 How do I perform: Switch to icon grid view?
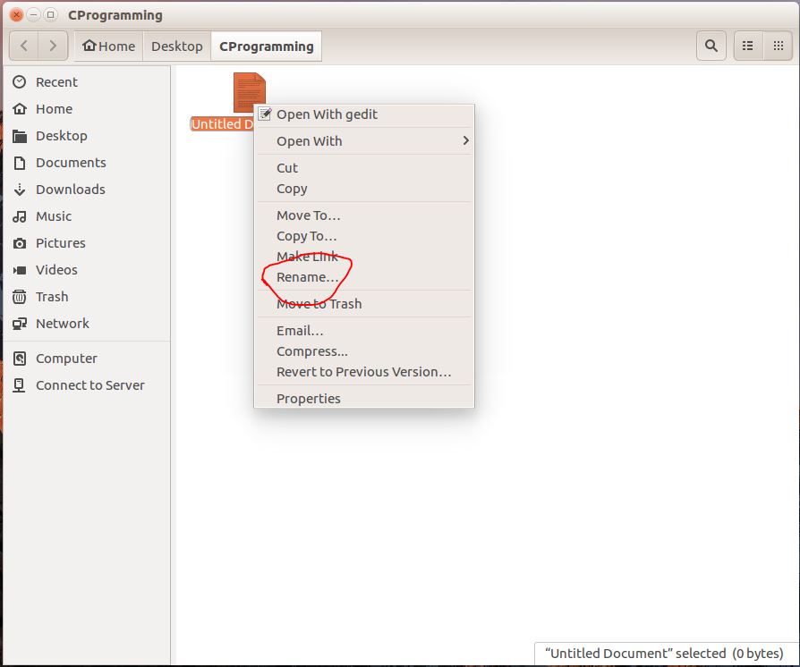pos(778,46)
